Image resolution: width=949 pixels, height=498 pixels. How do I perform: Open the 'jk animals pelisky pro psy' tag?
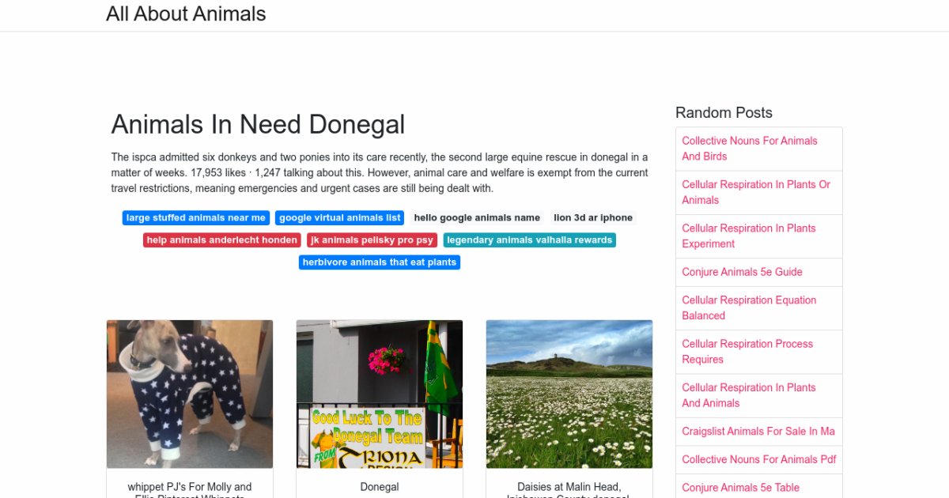click(x=372, y=240)
